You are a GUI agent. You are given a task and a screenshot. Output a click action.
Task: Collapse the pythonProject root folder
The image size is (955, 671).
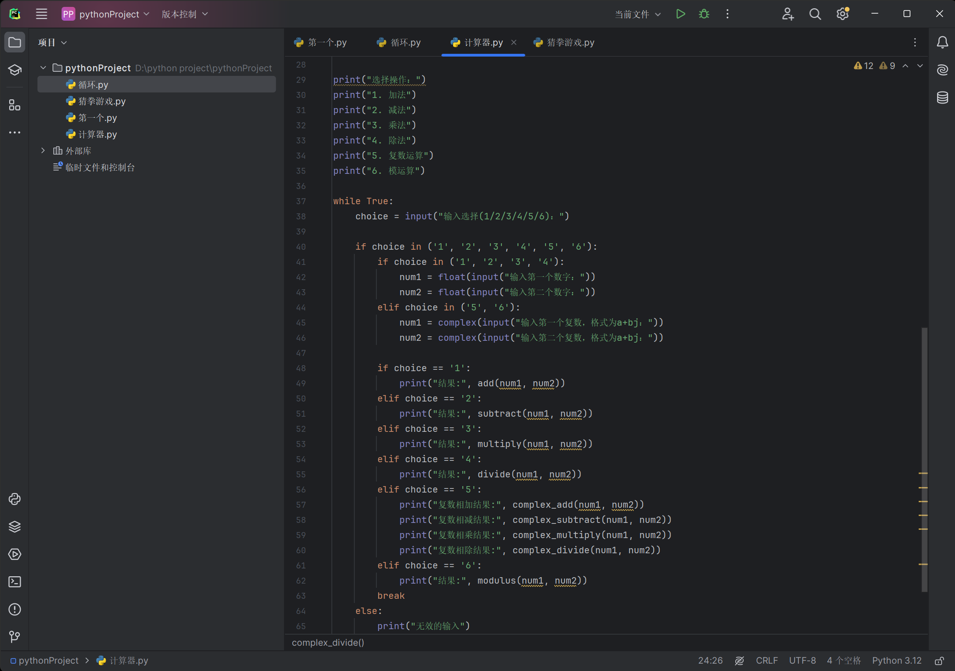[43, 68]
